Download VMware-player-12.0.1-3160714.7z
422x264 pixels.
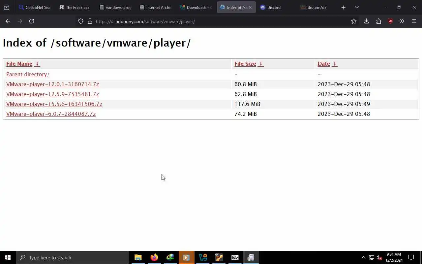52,84
